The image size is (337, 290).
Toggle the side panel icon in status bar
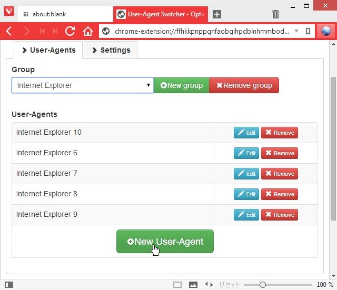[x=9, y=285]
